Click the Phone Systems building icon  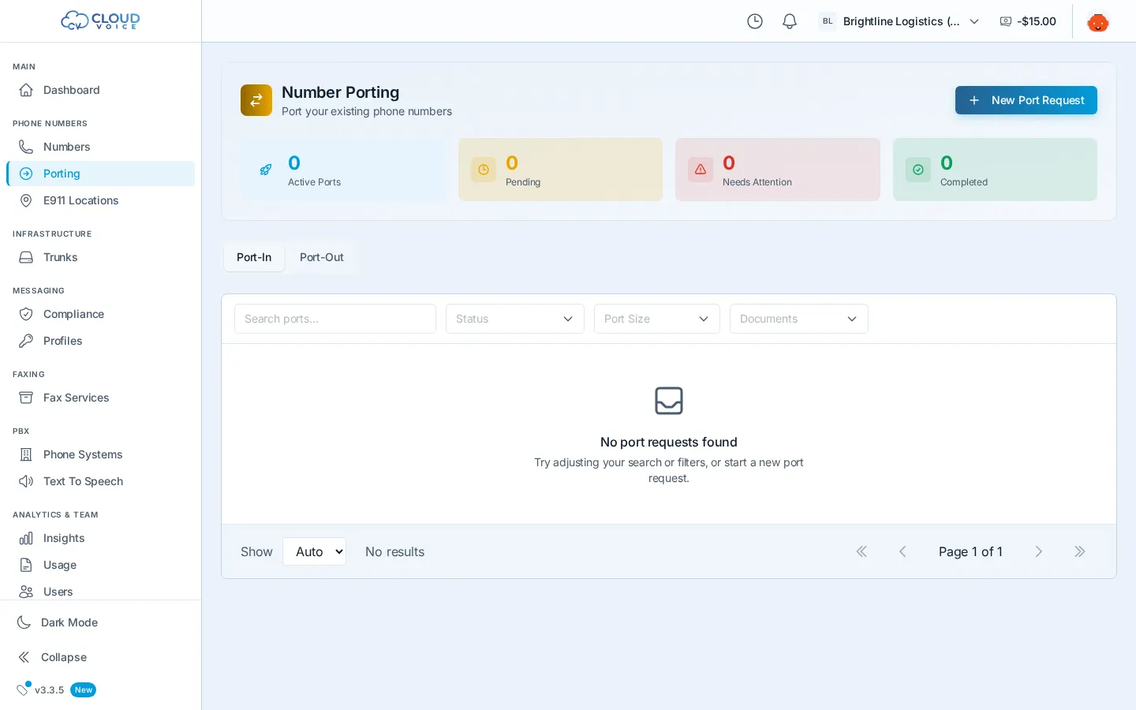tap(26, 454)
